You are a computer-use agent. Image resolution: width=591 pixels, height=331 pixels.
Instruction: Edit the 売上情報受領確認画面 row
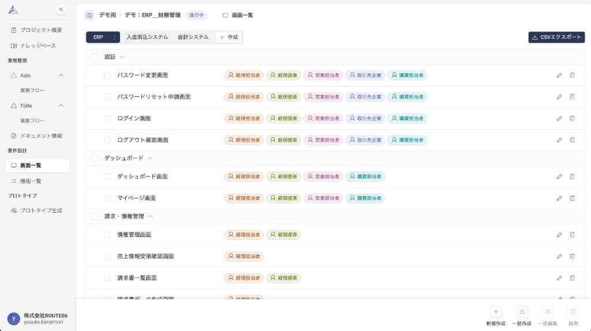point(559,257)
